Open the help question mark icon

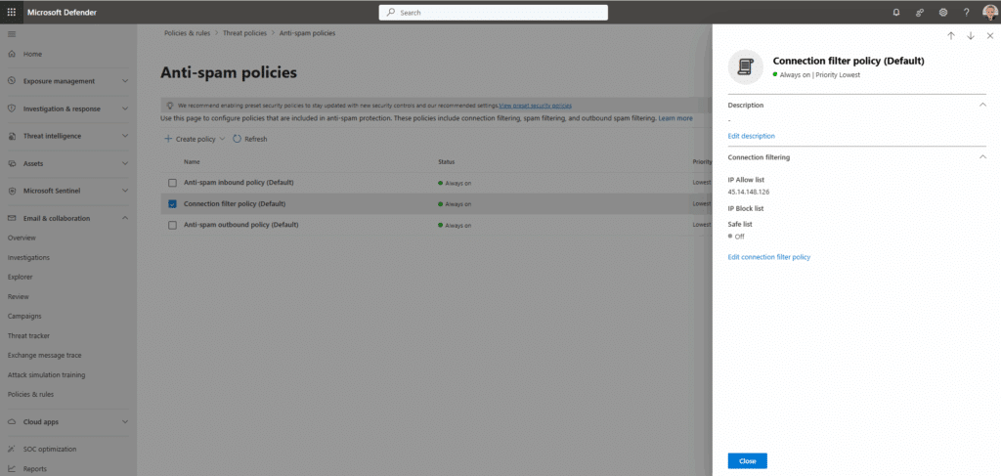pyautogui.click(x=967, y=12)
